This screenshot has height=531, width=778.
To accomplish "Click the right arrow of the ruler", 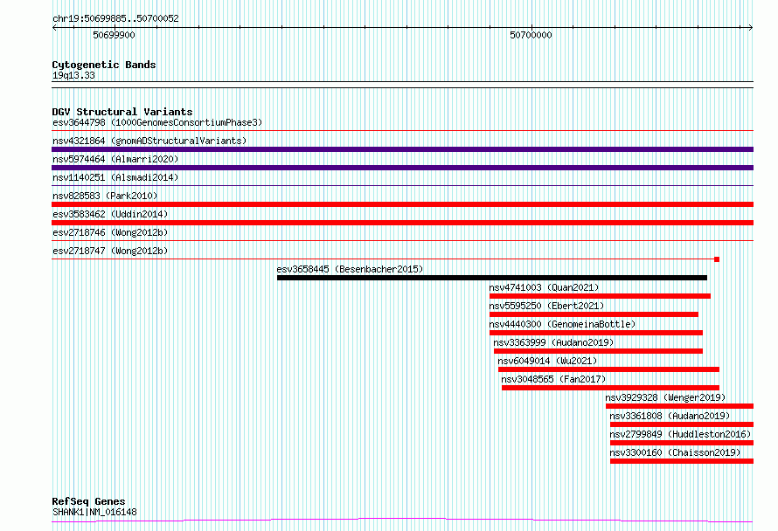I will pos(750,28).
